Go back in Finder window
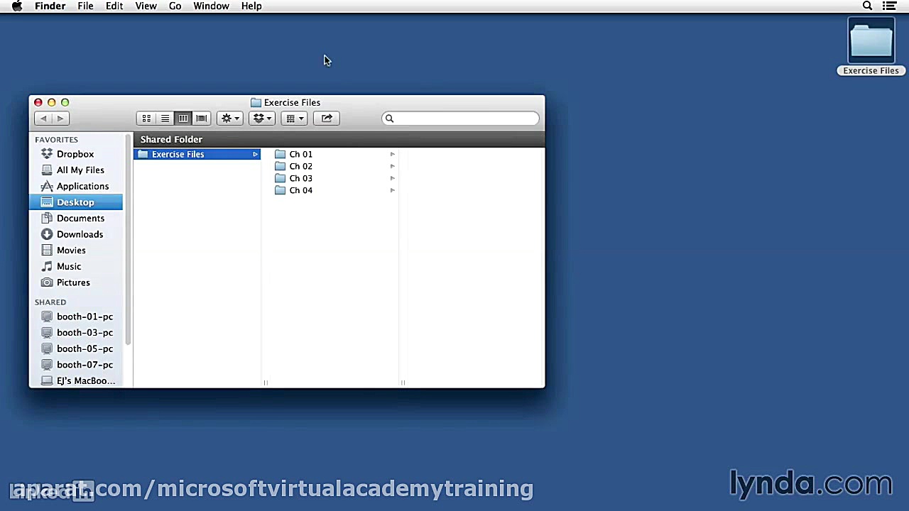 43,119
